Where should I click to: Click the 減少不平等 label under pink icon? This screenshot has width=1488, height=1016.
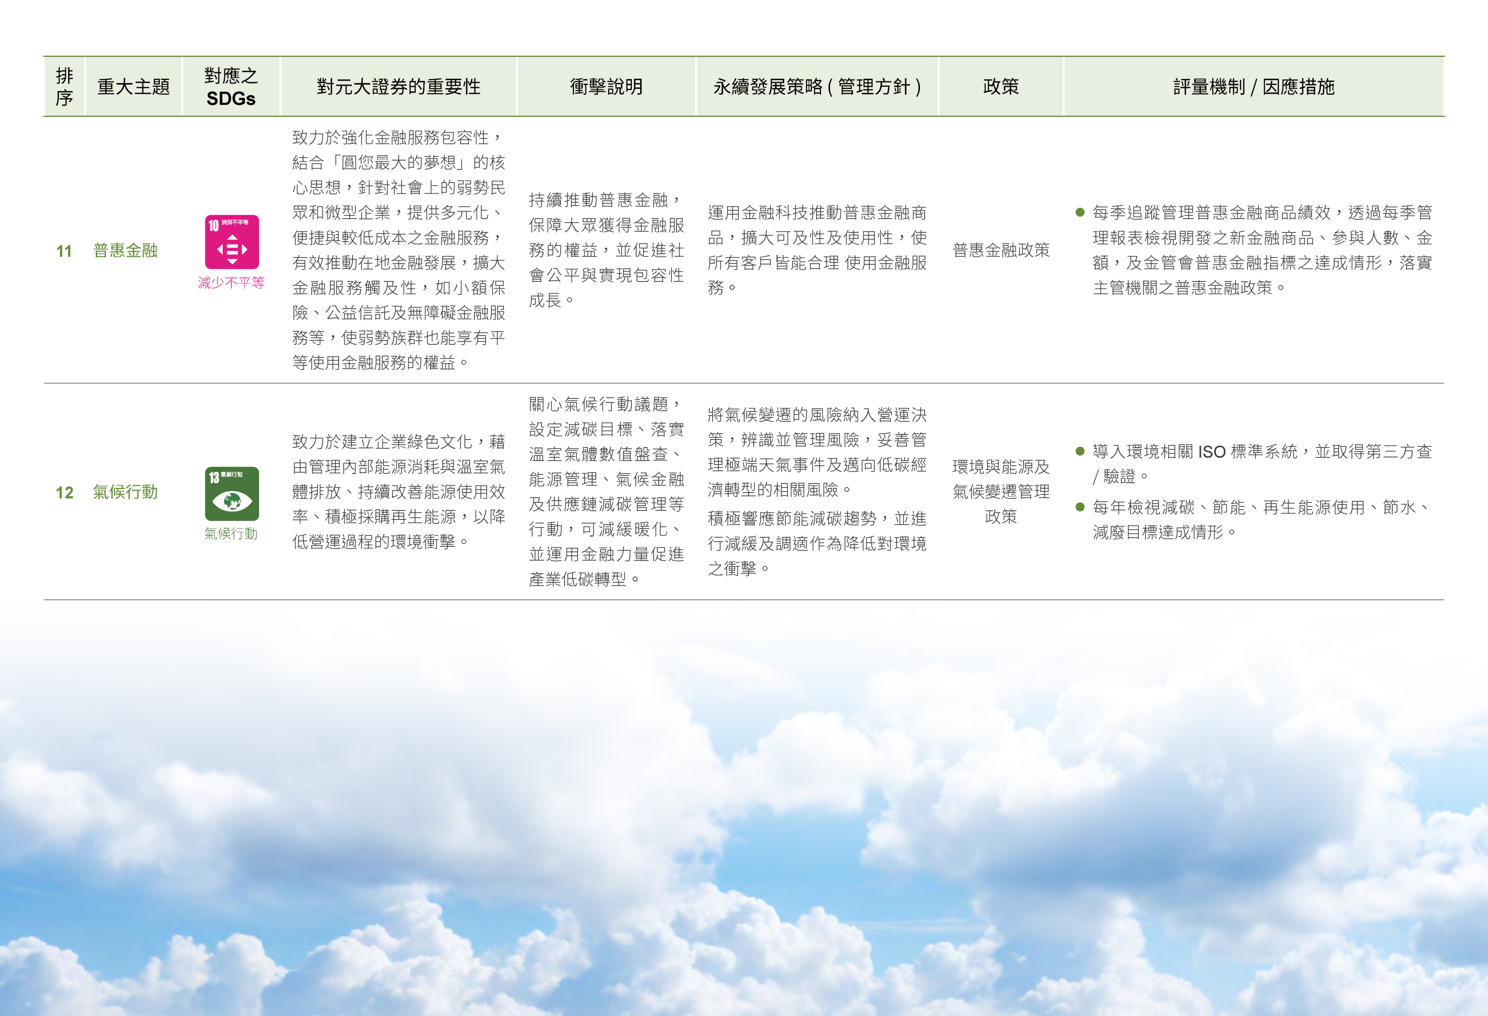231,283
